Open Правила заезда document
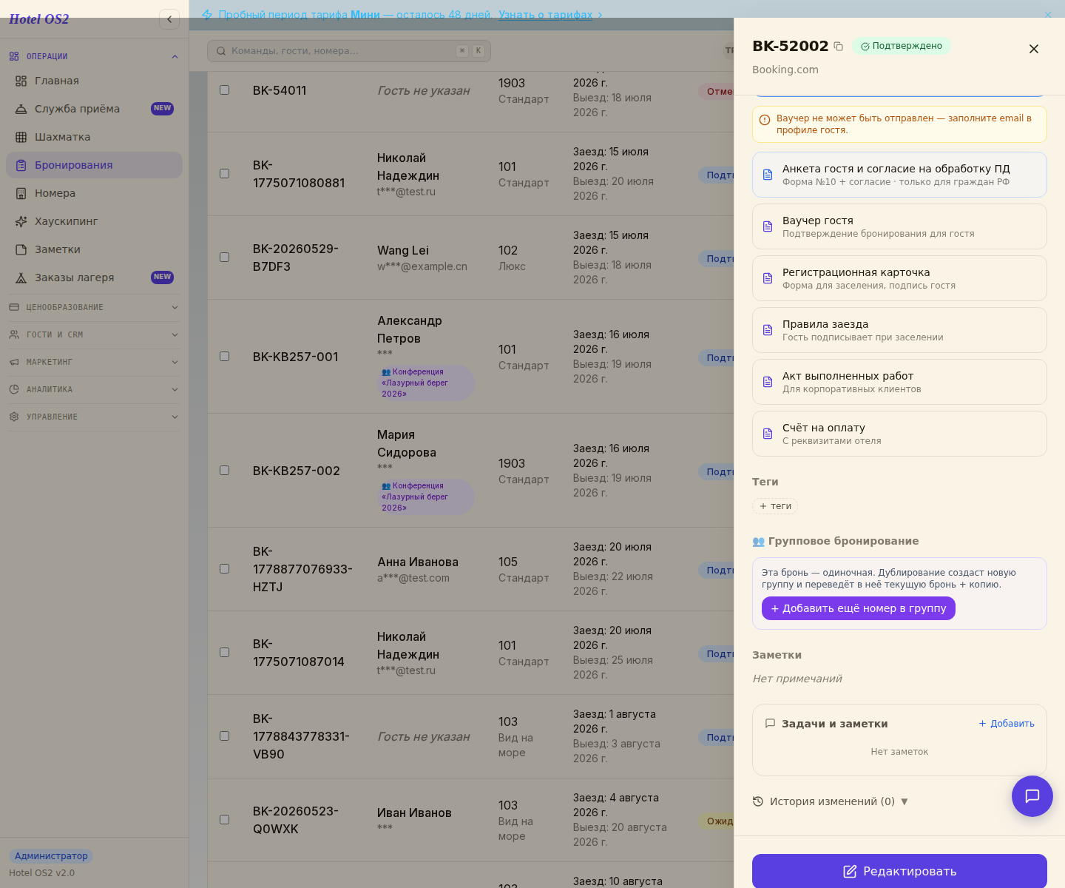Viewport: 1065px width, 888px height. tap(899, 330)
